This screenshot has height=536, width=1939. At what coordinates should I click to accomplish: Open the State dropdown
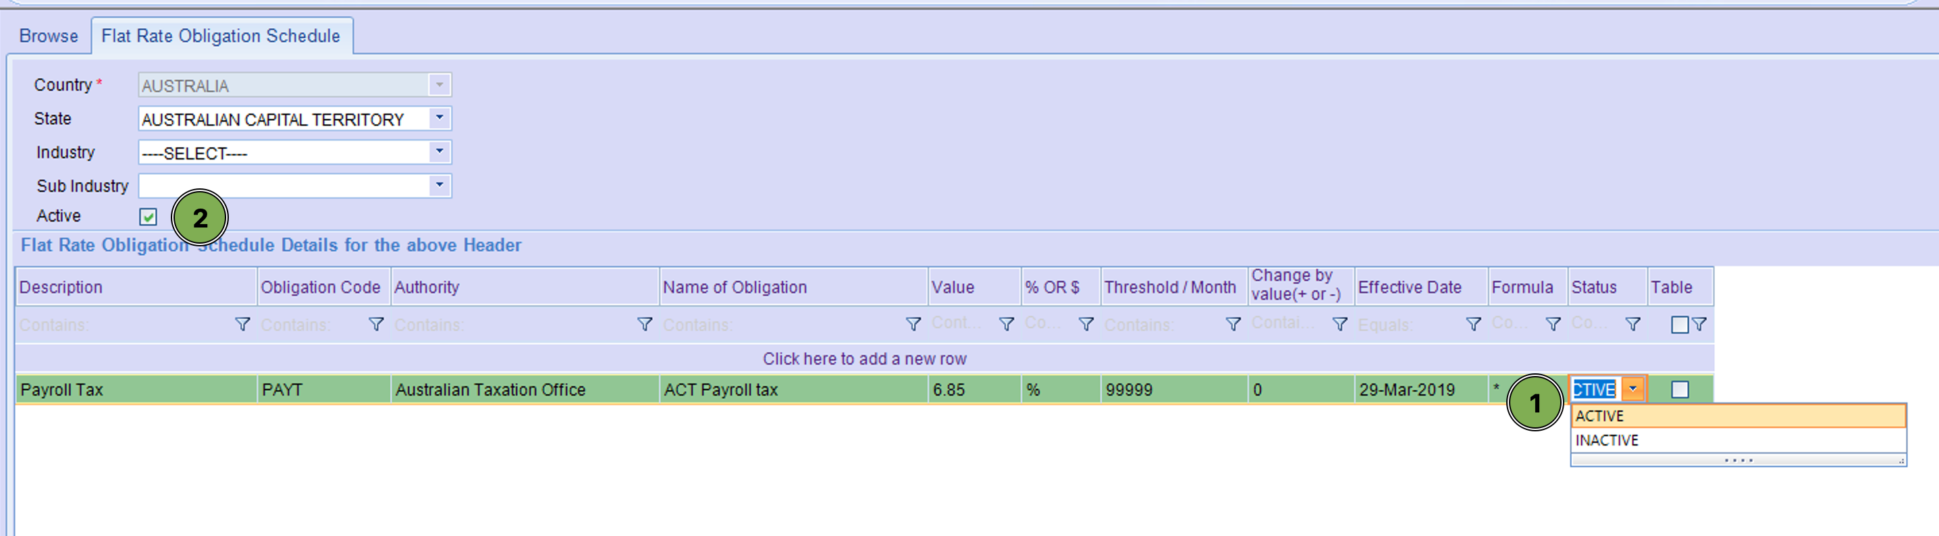[x=440, y=118]
